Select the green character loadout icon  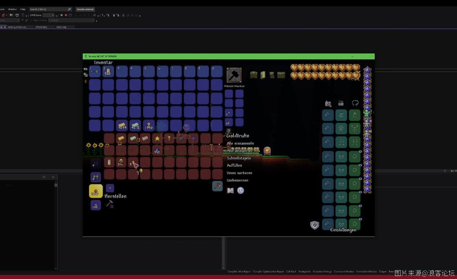pyautogui.click(x=367, y=113)
